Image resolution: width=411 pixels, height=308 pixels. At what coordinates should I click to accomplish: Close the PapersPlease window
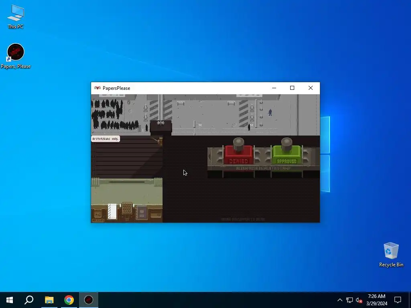311,88
